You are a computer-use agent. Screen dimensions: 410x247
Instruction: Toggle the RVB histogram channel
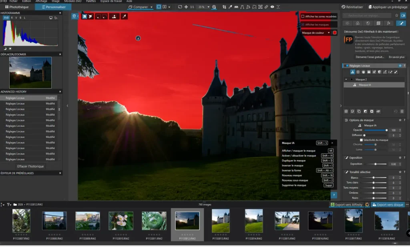point(6,18)
